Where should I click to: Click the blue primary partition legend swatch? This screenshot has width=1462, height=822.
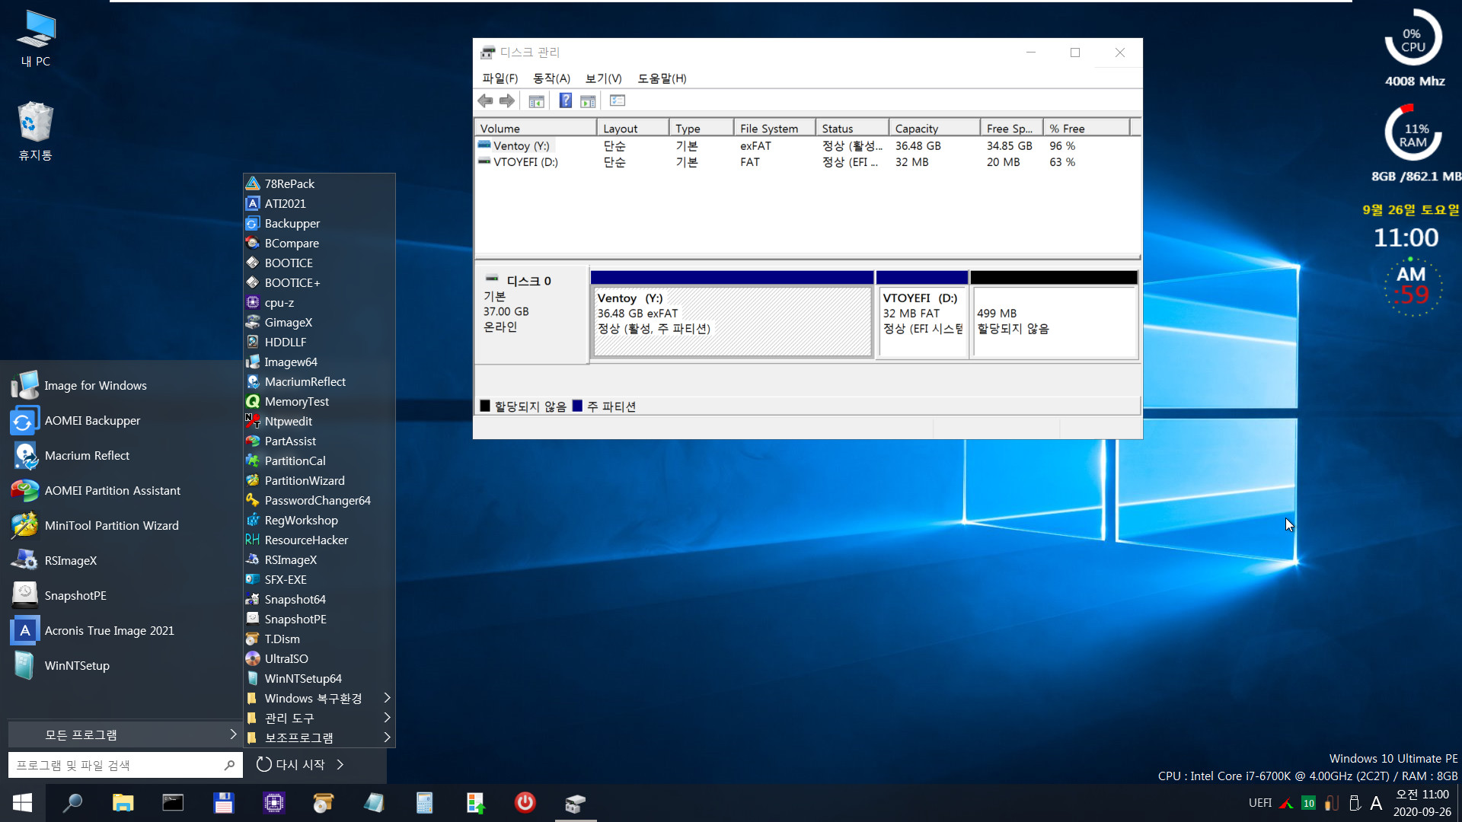577,406
